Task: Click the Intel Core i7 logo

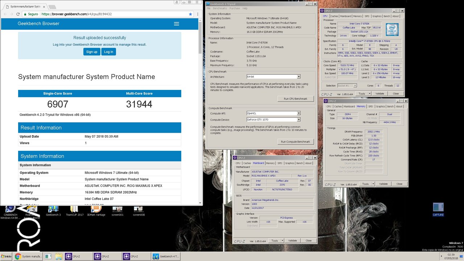Action: tap(392, 30)
